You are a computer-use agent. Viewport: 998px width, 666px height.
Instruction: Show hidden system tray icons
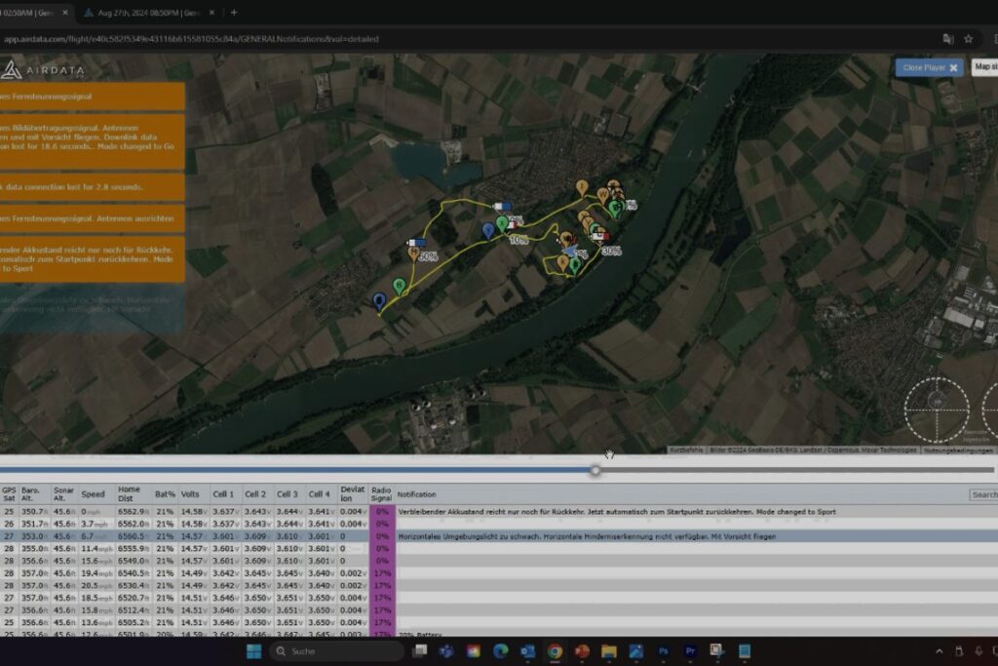939,650
